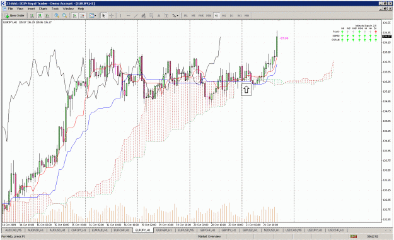Screen dimensions: 394x240
Task: Select the trendline drawing tool
Action: pos(136,16)
